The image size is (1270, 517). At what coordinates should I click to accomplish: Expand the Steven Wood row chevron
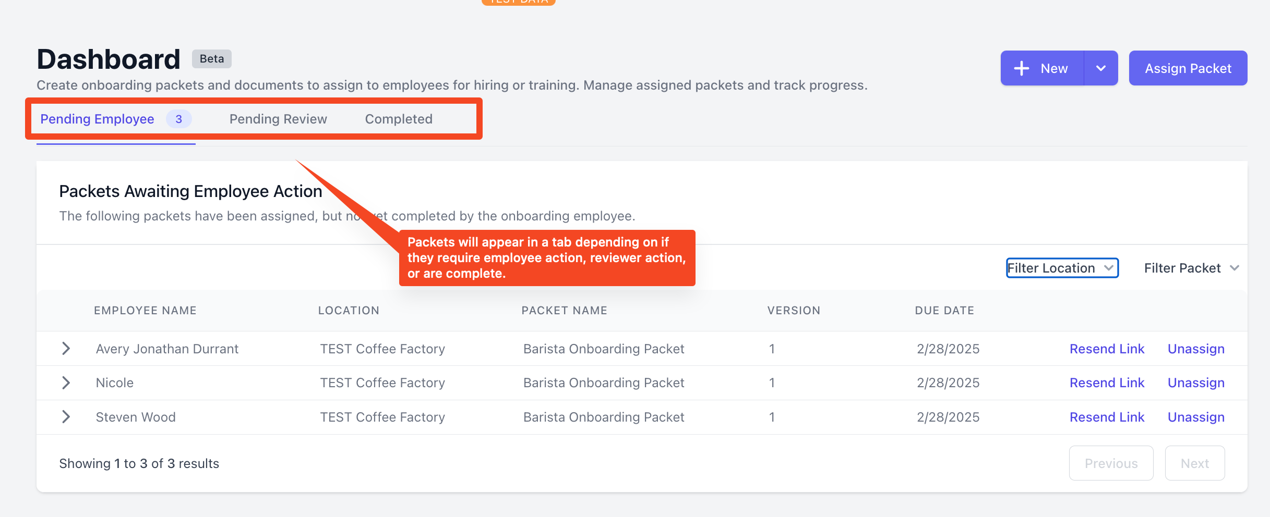click(66, 417)
